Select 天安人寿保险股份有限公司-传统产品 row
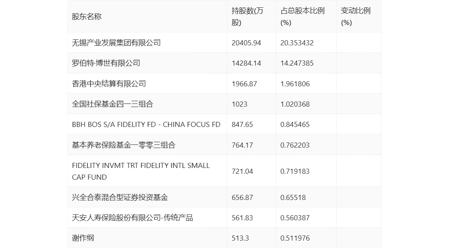449x248 pixels. tap(132, 218)
